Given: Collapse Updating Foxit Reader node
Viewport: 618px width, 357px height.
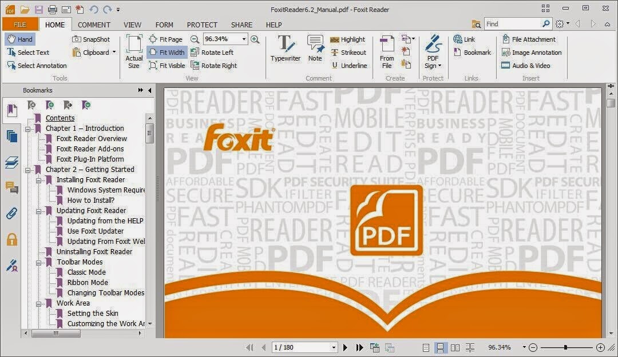Looking at the screenshot, I should (39, 211).
